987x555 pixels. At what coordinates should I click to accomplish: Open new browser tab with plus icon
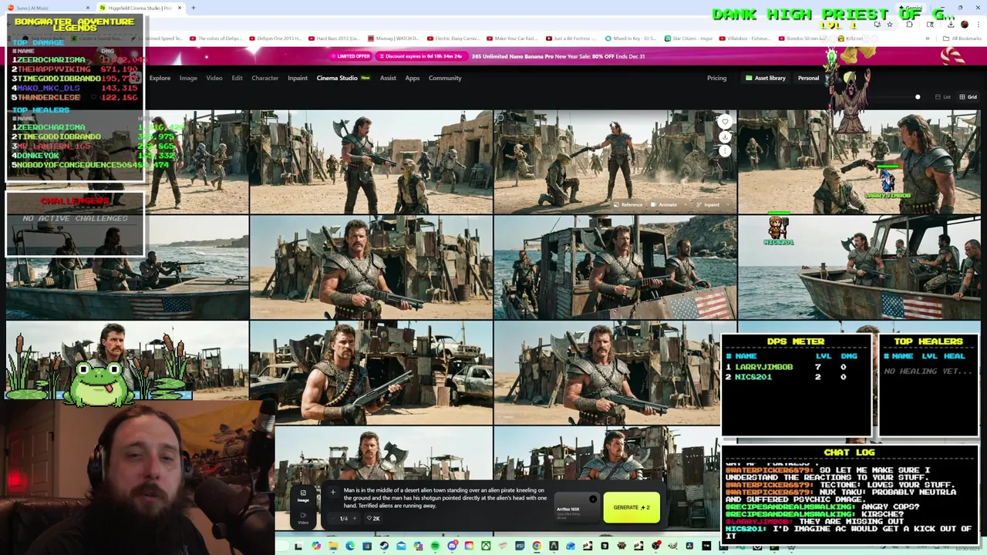(x=193, y=8)
